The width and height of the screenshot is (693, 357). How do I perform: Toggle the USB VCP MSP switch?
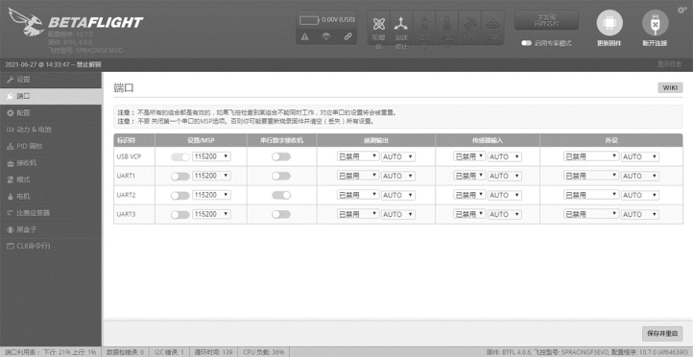coord(180,156)
